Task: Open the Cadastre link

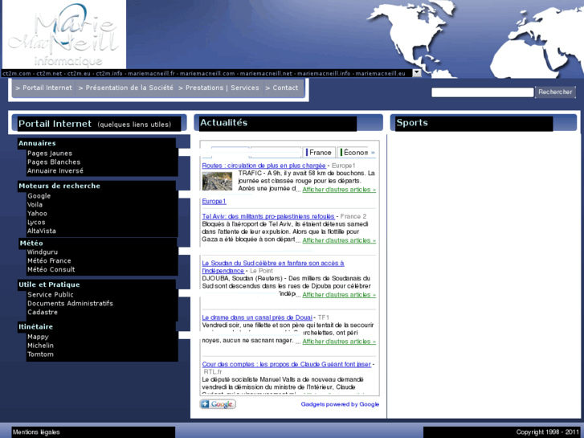Action: pyautogui.click(x=43, y=313)
